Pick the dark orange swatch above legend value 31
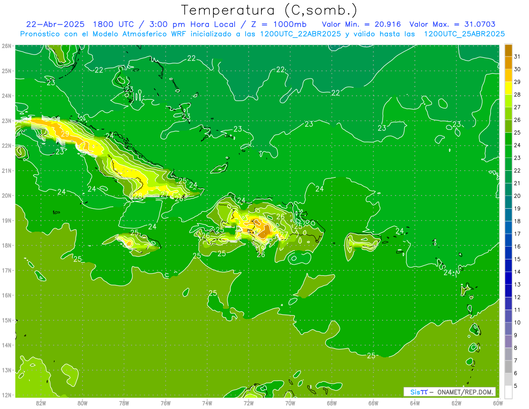The image size is (529, 409). coord(508,50)
